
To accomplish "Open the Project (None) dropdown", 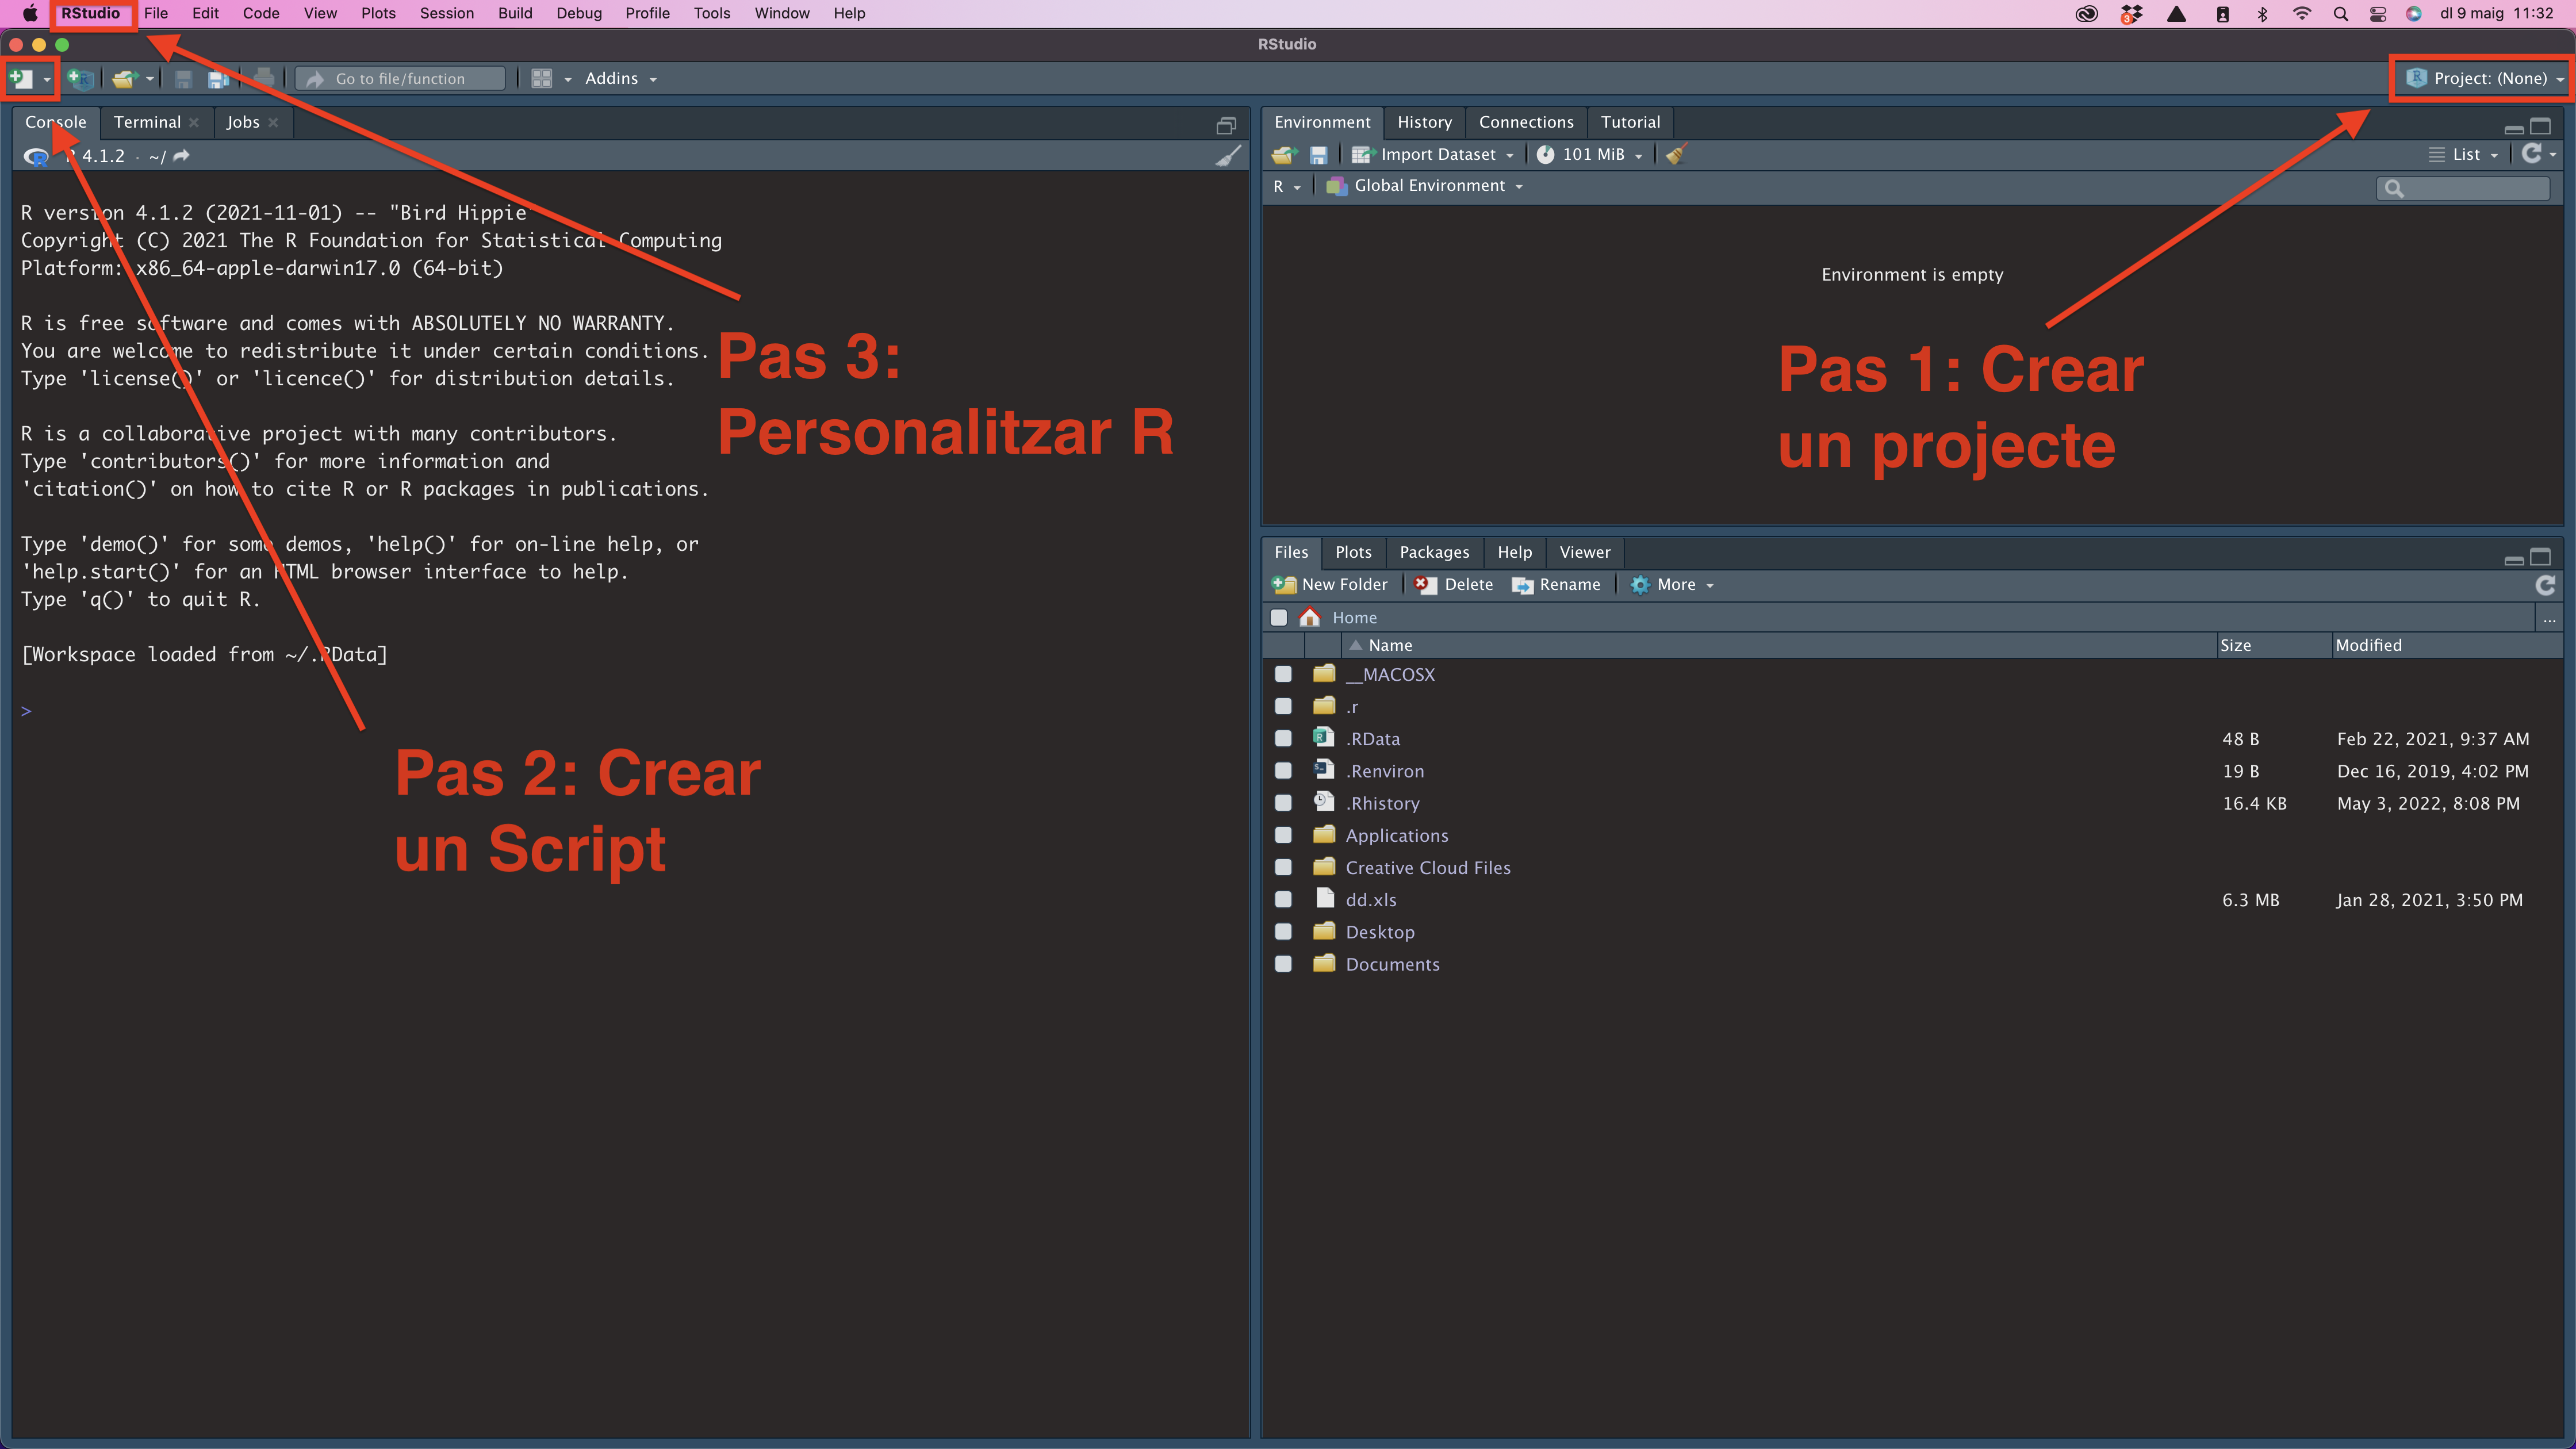I will click(2484, 78).
